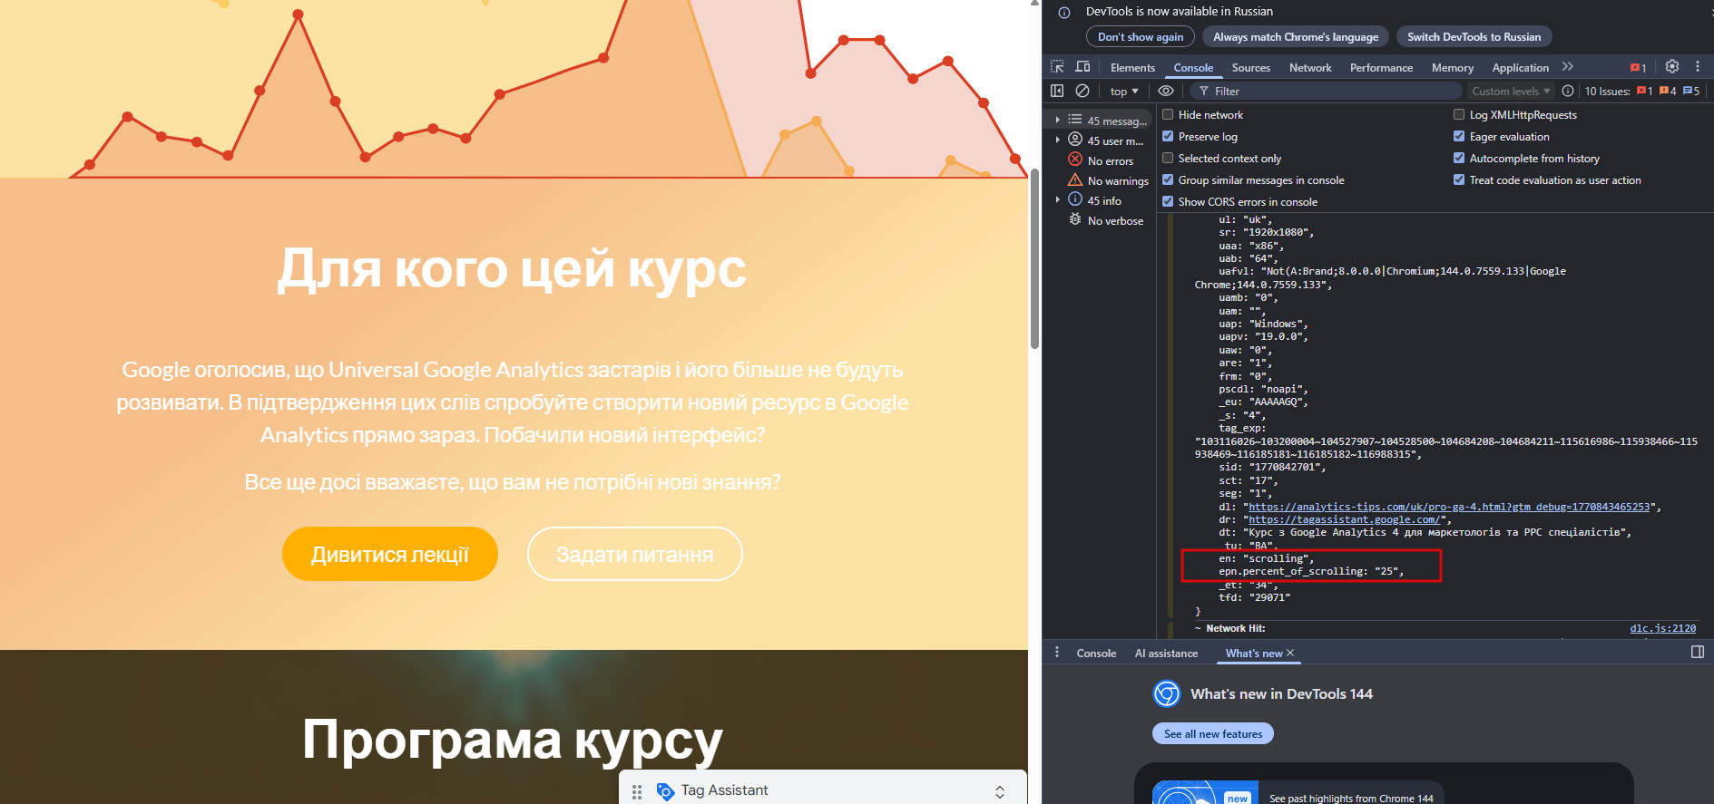Open the Network tab
The width and height of the screenshot is (1714, 804).
1310,67
